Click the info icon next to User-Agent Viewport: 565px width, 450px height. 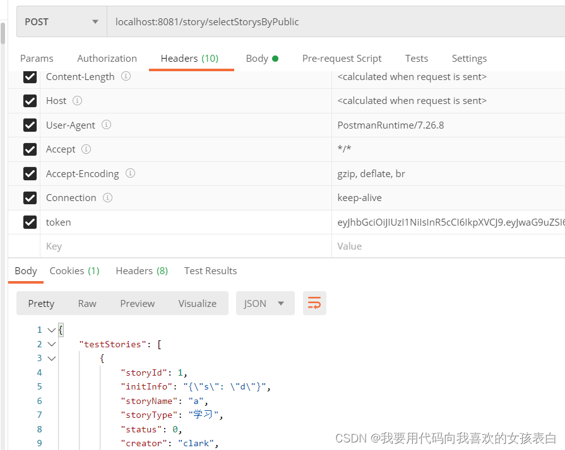[x=106, y=125]
